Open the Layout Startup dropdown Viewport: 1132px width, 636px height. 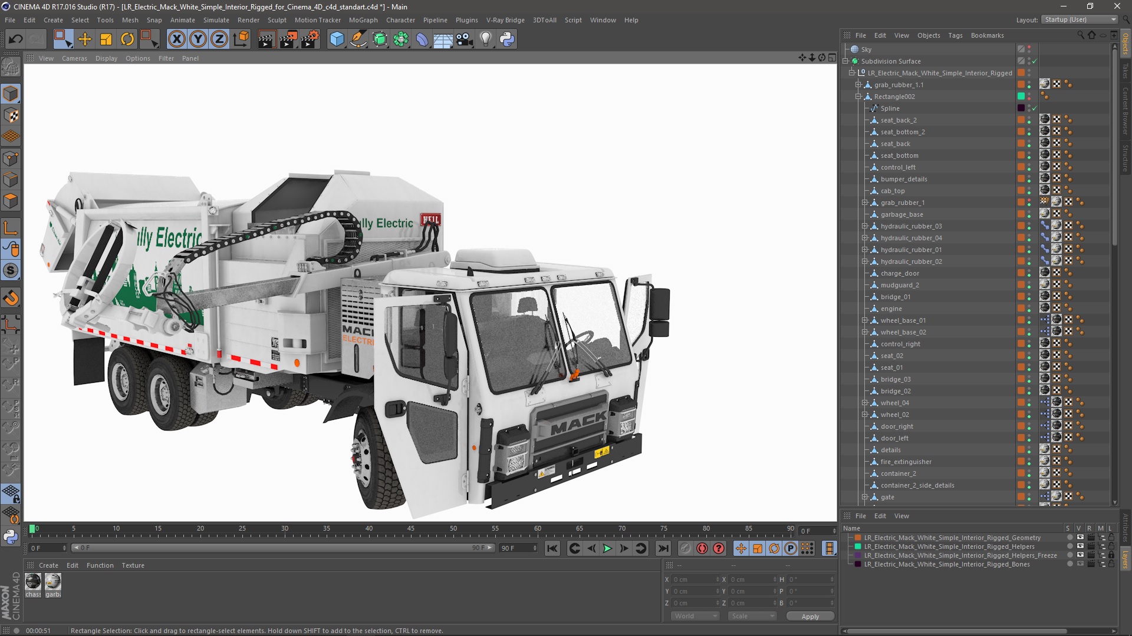pyautogui.click(x=1080, y=19)
